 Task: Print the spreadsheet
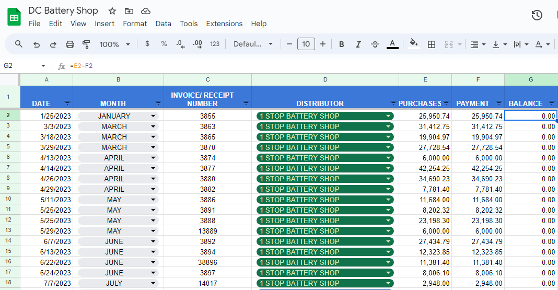[x=70, y=44]
